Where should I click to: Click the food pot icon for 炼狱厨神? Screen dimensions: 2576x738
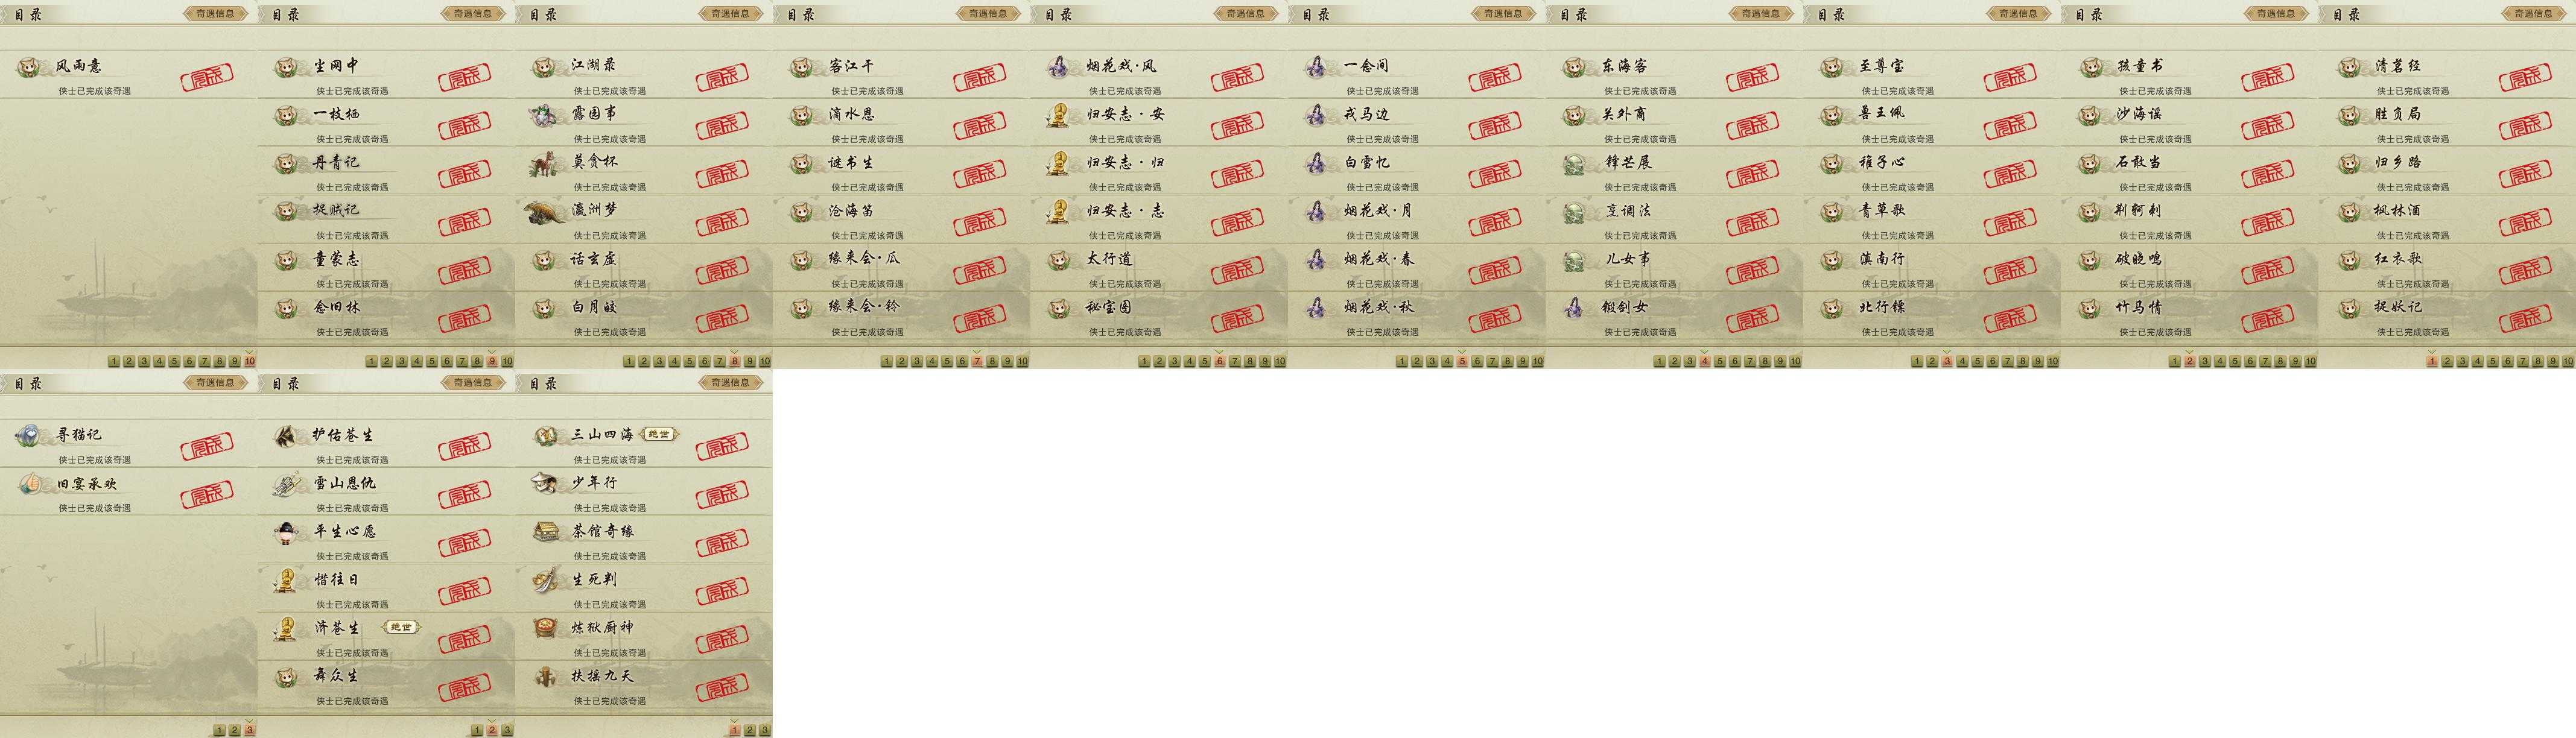545,628
